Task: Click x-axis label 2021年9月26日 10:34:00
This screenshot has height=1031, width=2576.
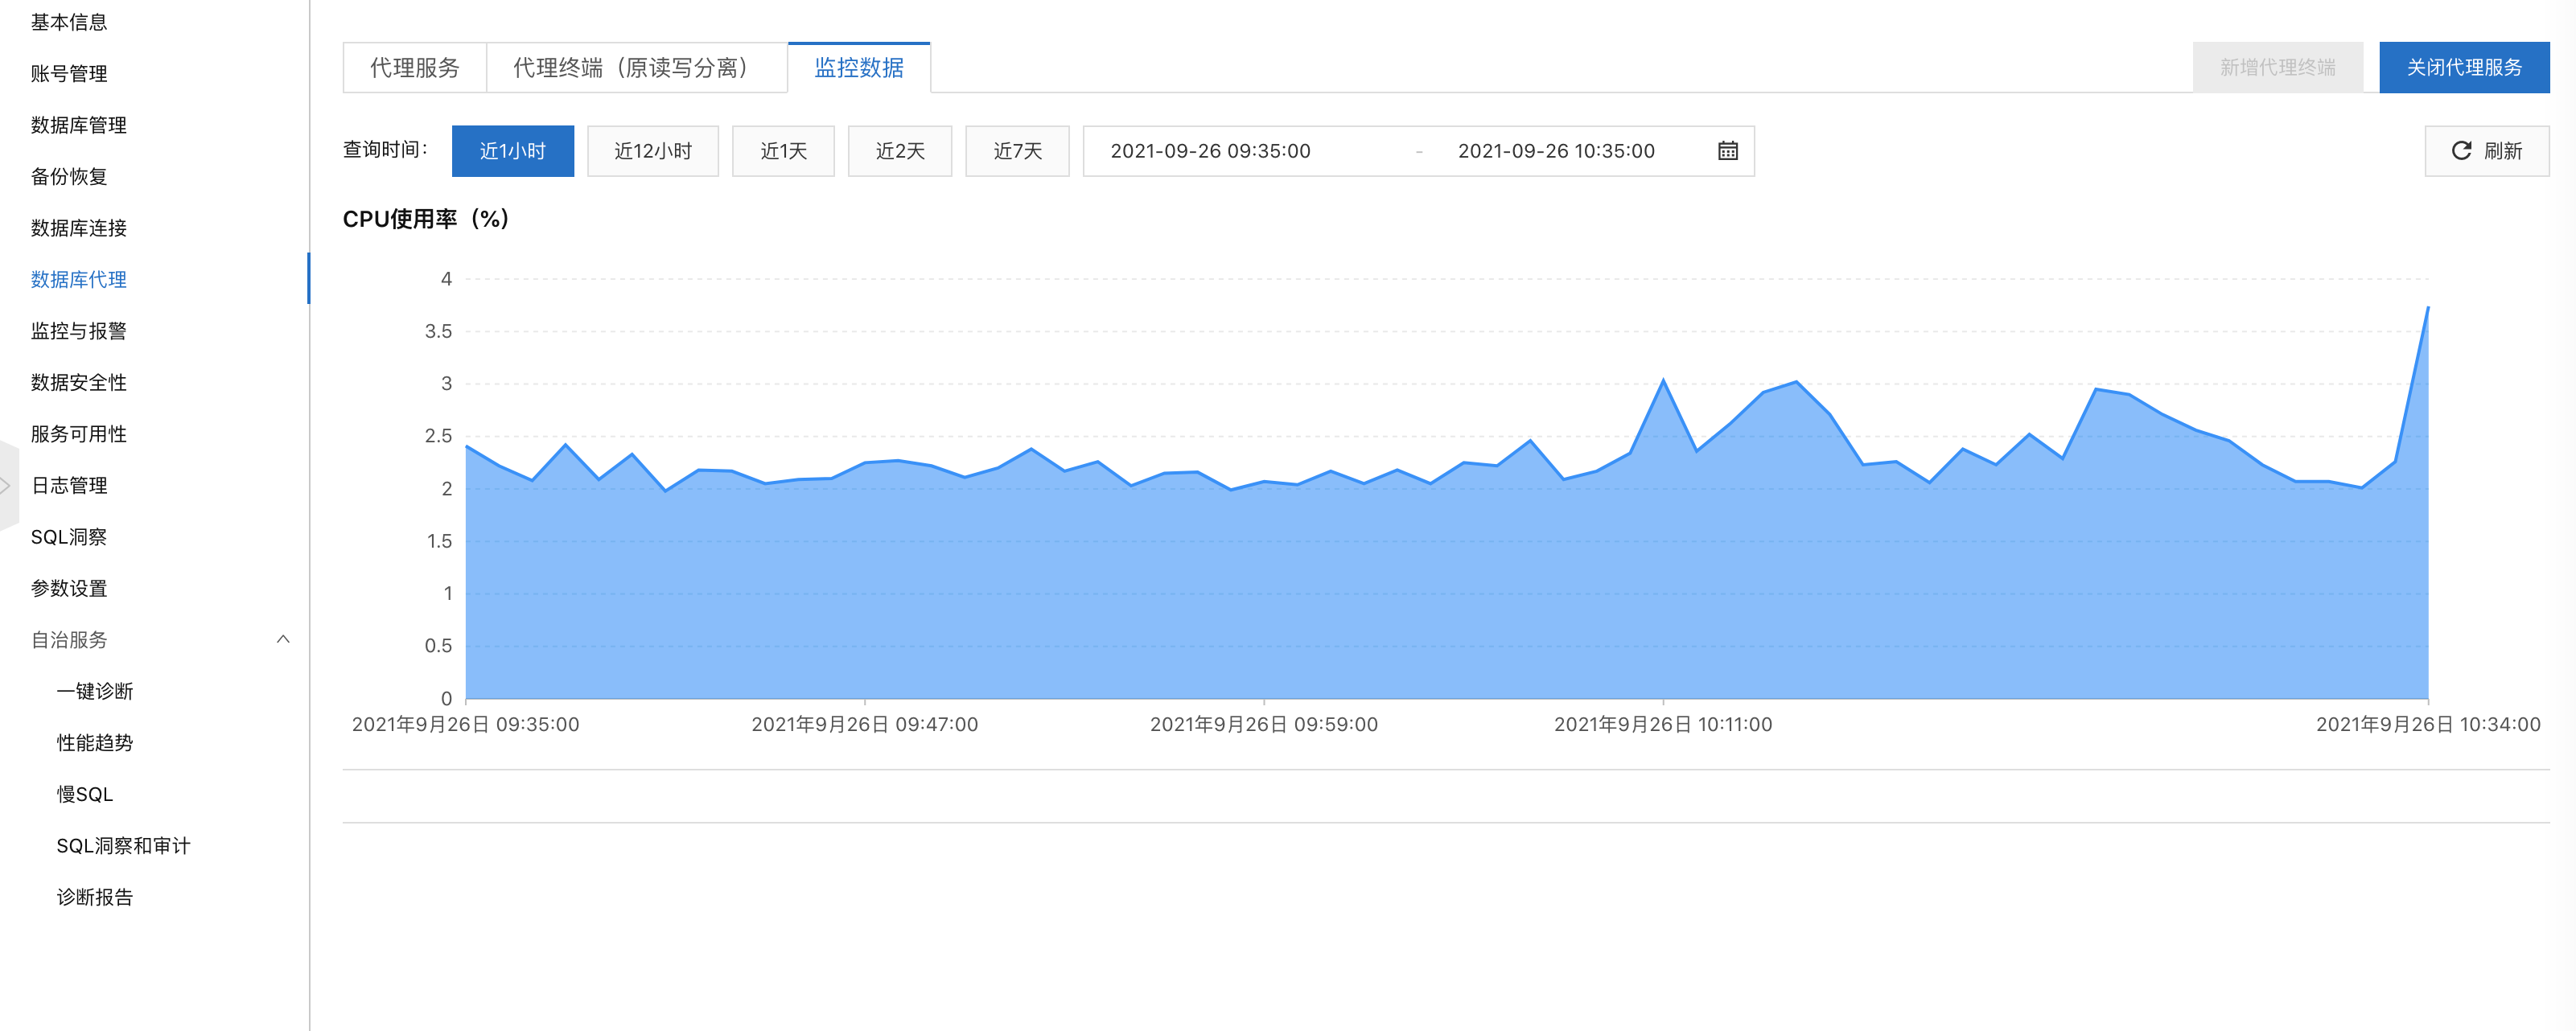Action: (x=2428, y=725)
